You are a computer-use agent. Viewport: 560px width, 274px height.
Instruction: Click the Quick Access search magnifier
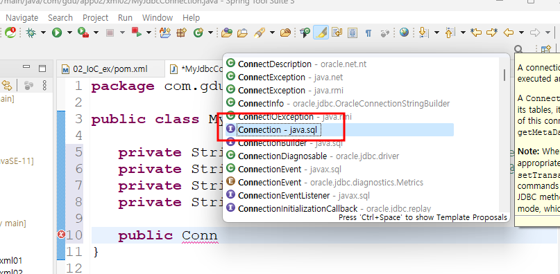(518, 50)
